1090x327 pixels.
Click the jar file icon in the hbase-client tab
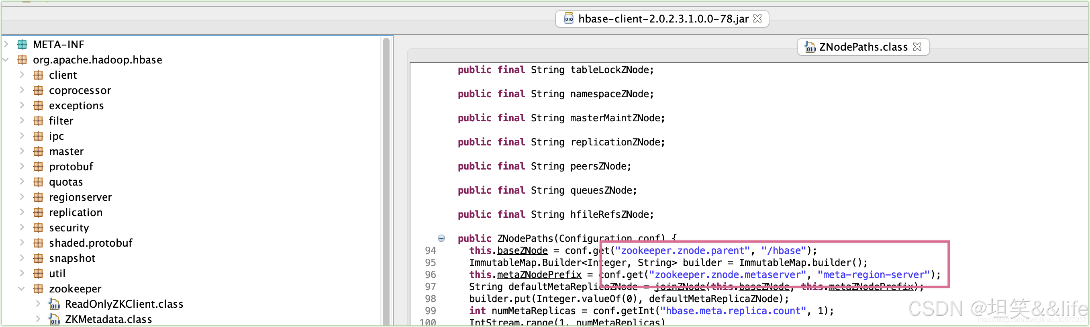(568, 18)
